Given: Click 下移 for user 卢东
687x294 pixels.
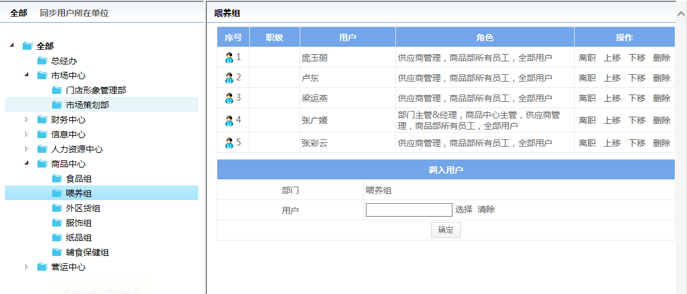Looking at the screenshot, I should (x=637, y=78).
